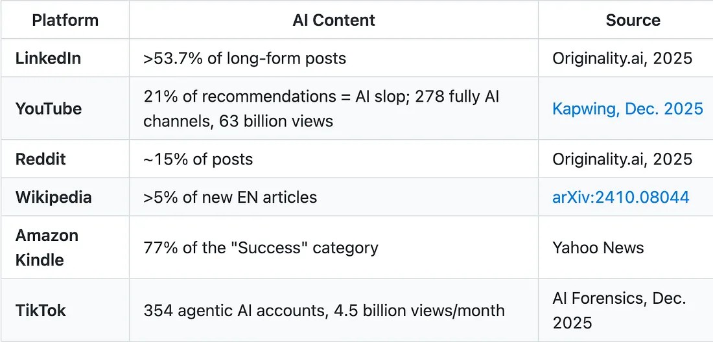Image resolution: width=713 pixels, height=342 pixels.
Task: Click the AI Content column header
Action: click(x=333, y=20)
